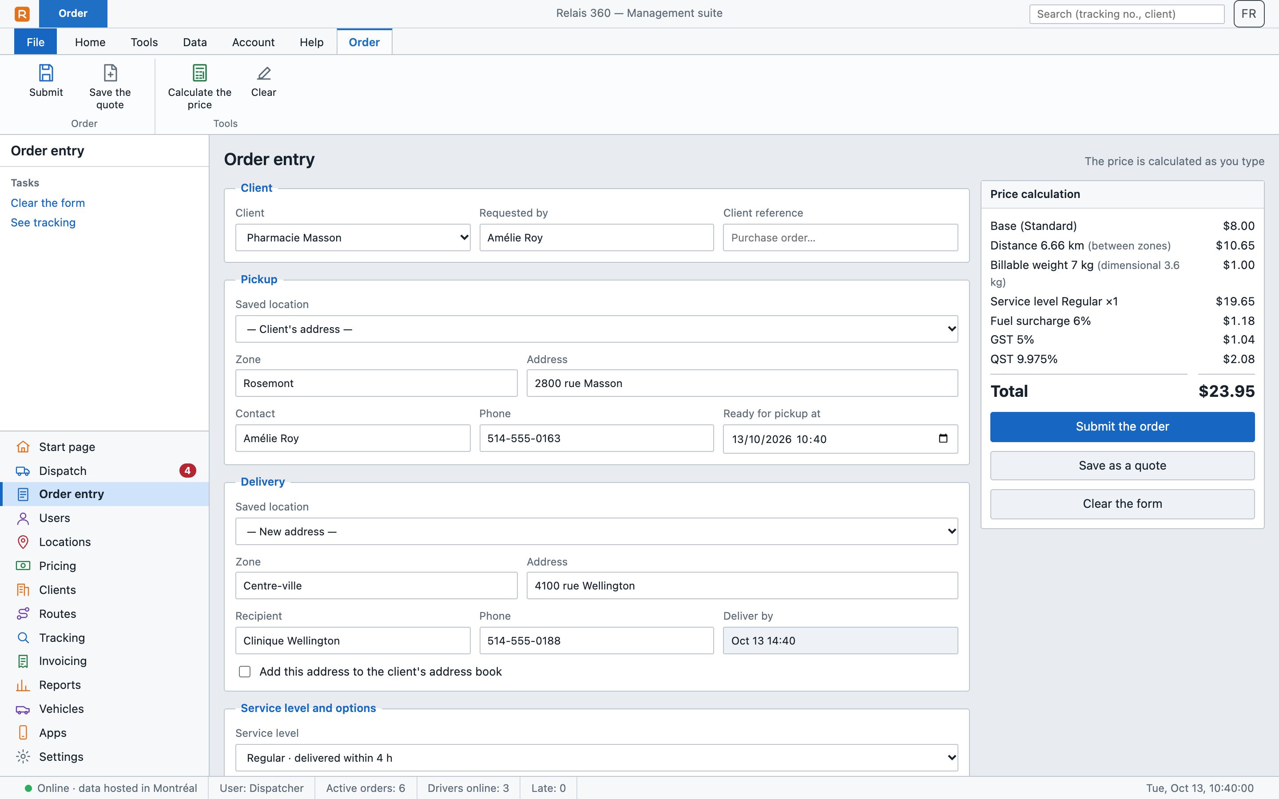
Task: Open Clients in sidebar
Action: [x=105, y=589]
